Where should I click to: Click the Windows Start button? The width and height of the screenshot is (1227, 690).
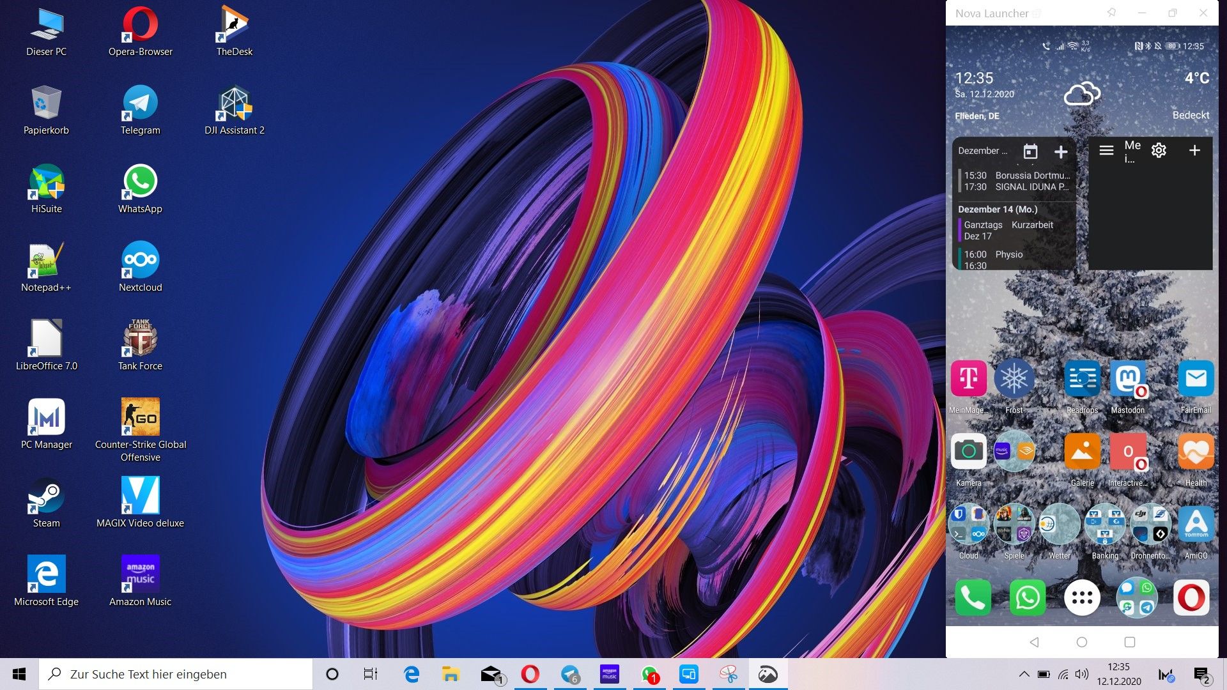[19, 674]
